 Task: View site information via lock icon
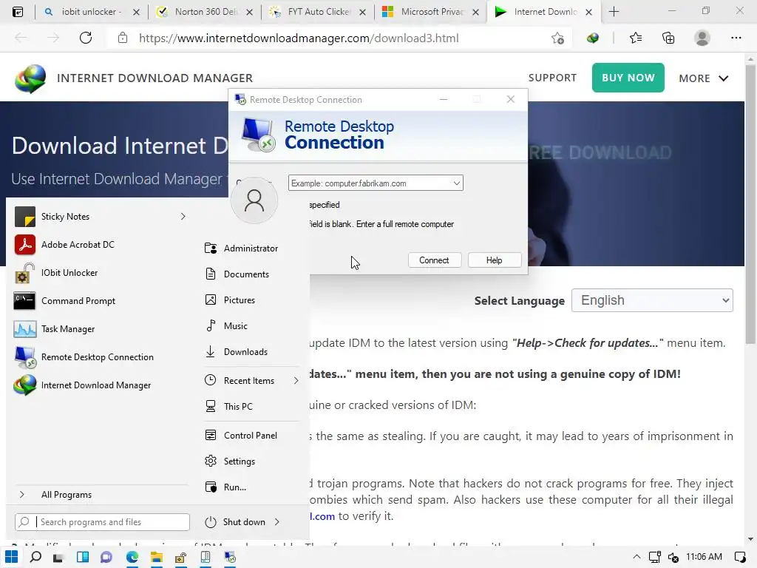[123, 38]
